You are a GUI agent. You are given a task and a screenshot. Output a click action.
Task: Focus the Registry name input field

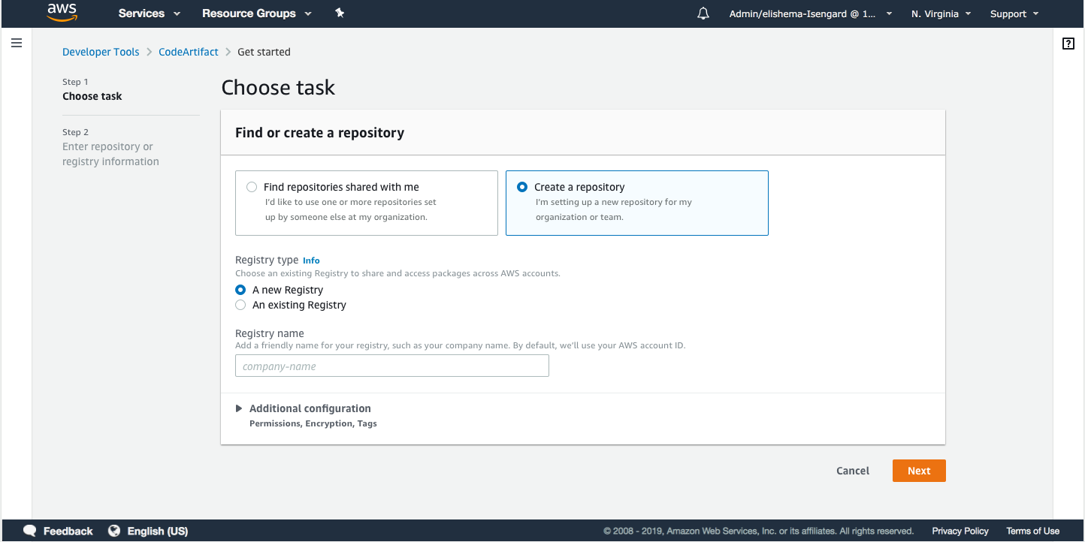point(392,366)
